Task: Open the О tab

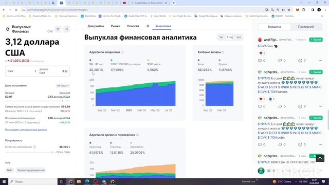Action: pos(148,26)
